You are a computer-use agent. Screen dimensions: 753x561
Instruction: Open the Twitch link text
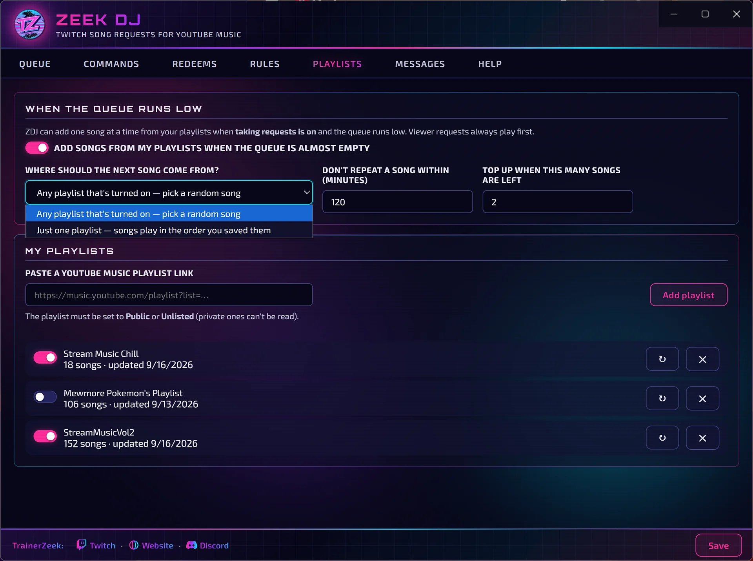click(x=102, y=545)
